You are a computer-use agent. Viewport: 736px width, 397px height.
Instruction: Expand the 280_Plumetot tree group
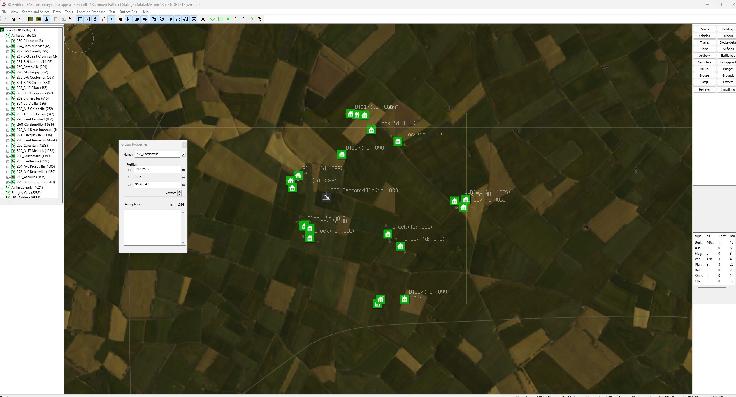pos(8,41)
